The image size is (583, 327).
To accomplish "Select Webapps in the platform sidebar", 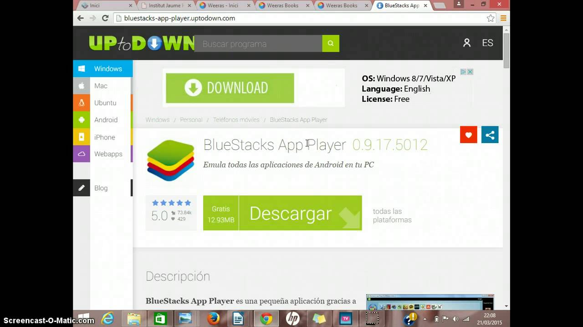I will pos(108,154).
